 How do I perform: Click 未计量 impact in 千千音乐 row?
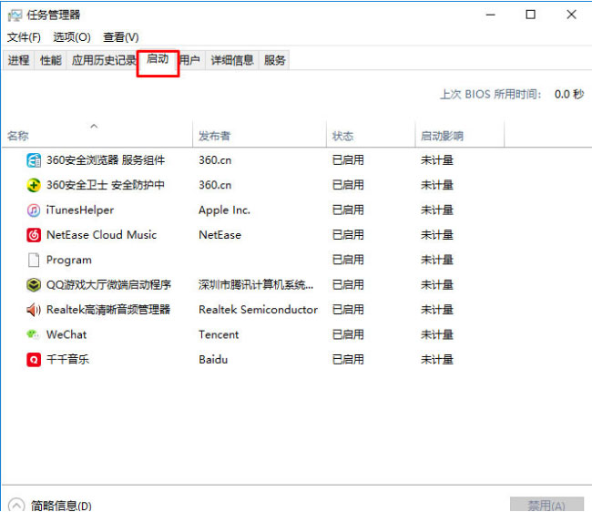(x=437, y=360)
